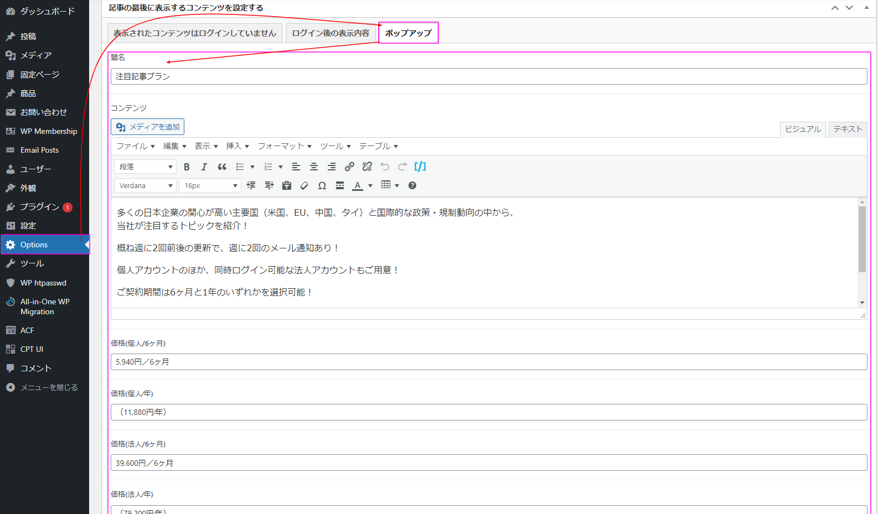Open the ファイル menu
The width and height of the screenshot is (878, 514).
[136, 146]
